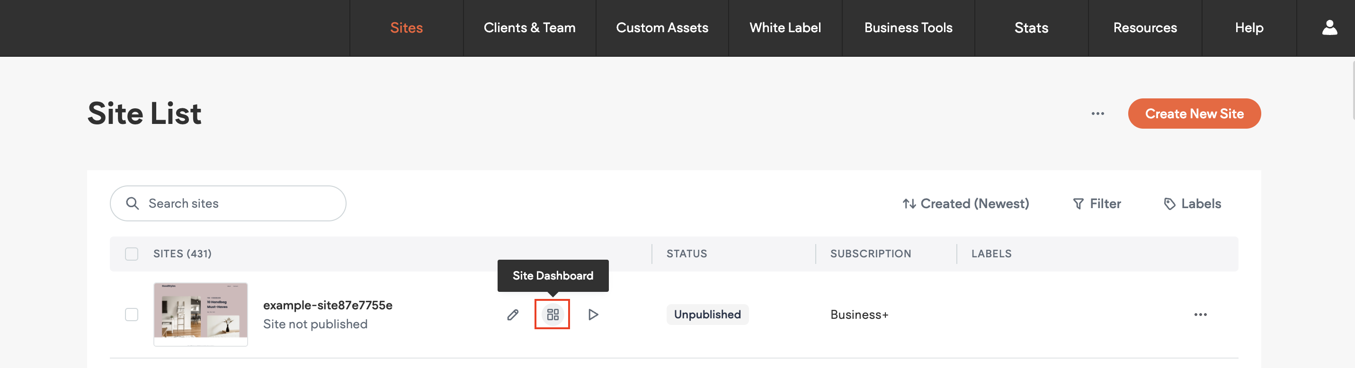
Task: Open the example-site87e7755e site name link
Action: pos(327,305)
